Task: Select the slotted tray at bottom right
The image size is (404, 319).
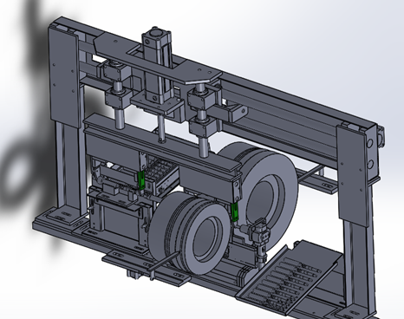Action: (290, 277)
